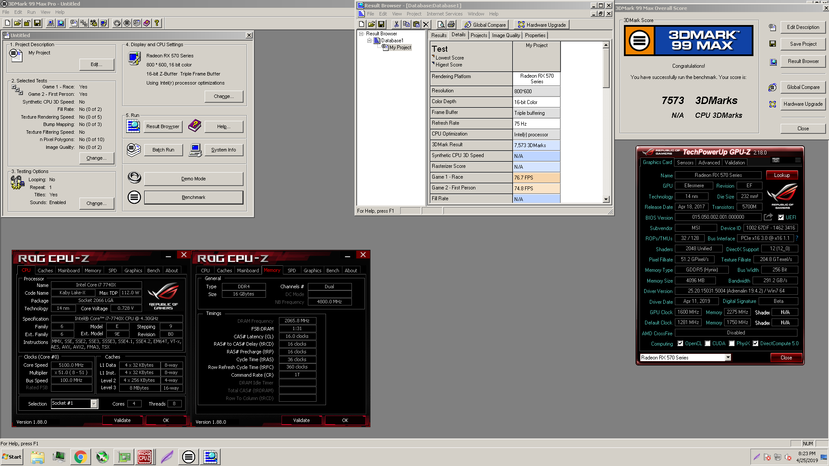The image size is (829, 466).
Task: Click Delete X icon in Result Browser toolbar
Action: point(426,25)
